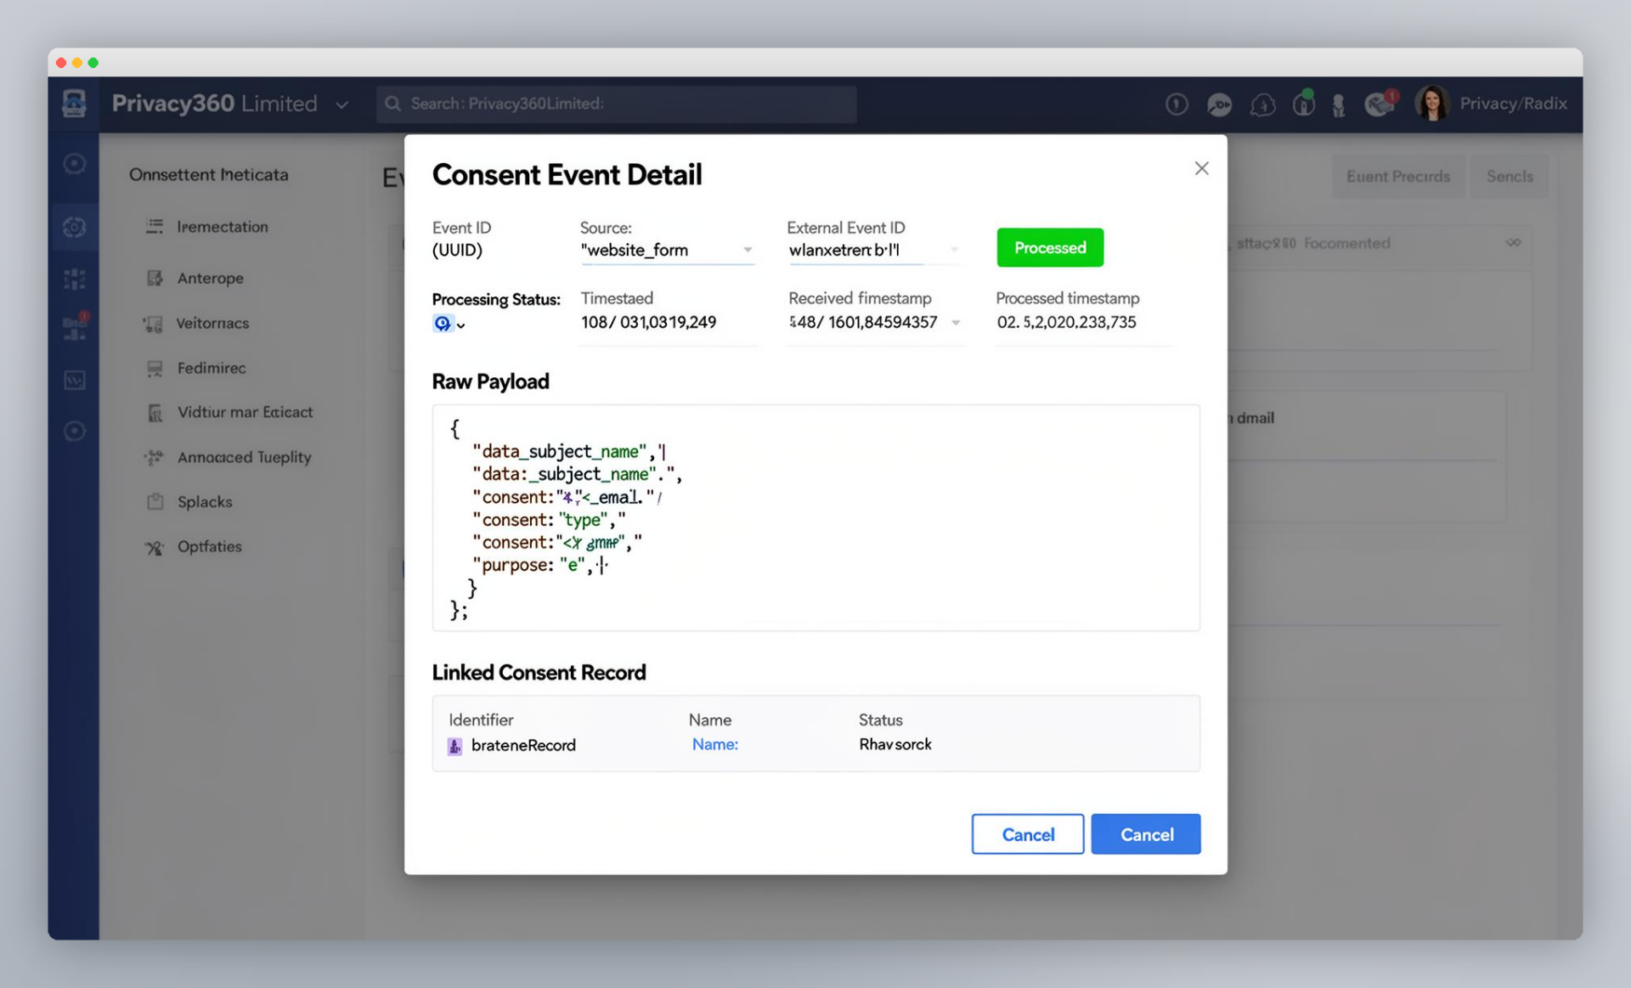Open the Privacy360 Limited organization dropdown
Screen dimensions: 1631x988
(341, 104)
